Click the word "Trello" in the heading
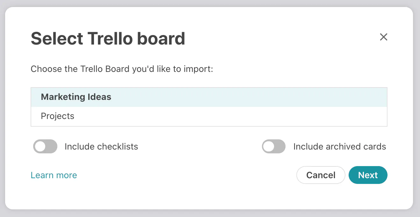The width and height of the screenshot is (420, 217). coord(110,38)
